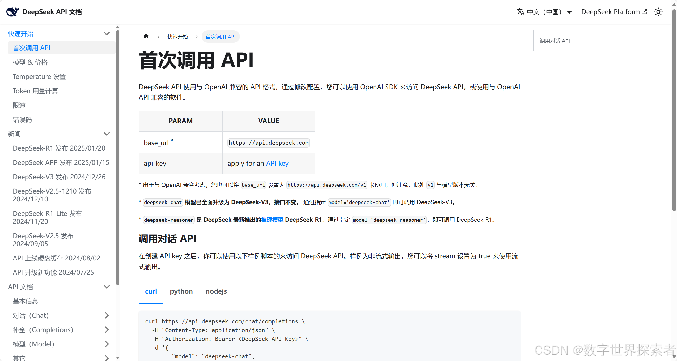Select the curl code tab
The image size is (677, 361).
pyautogui.click(x=151, y=291)
